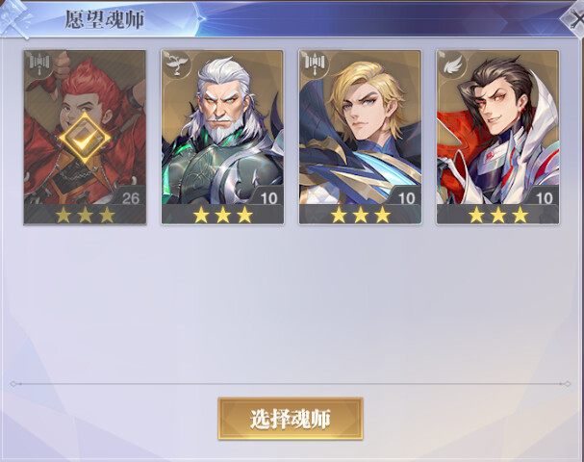Click the three stars under dark-haired card
The height and width of the screenshot is (462, 584).
click(x=498, y=215)
